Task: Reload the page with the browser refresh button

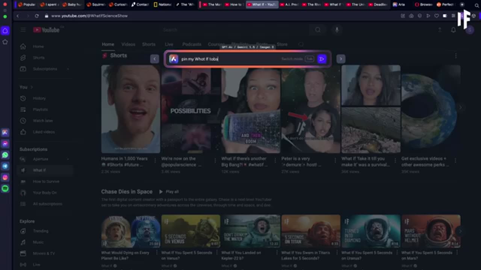Action: (x=36, y=16)
